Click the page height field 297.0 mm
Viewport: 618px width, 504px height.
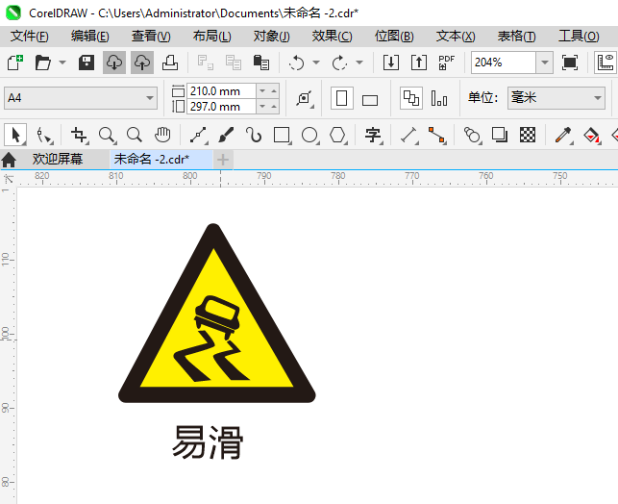click(x=221, y=107)
